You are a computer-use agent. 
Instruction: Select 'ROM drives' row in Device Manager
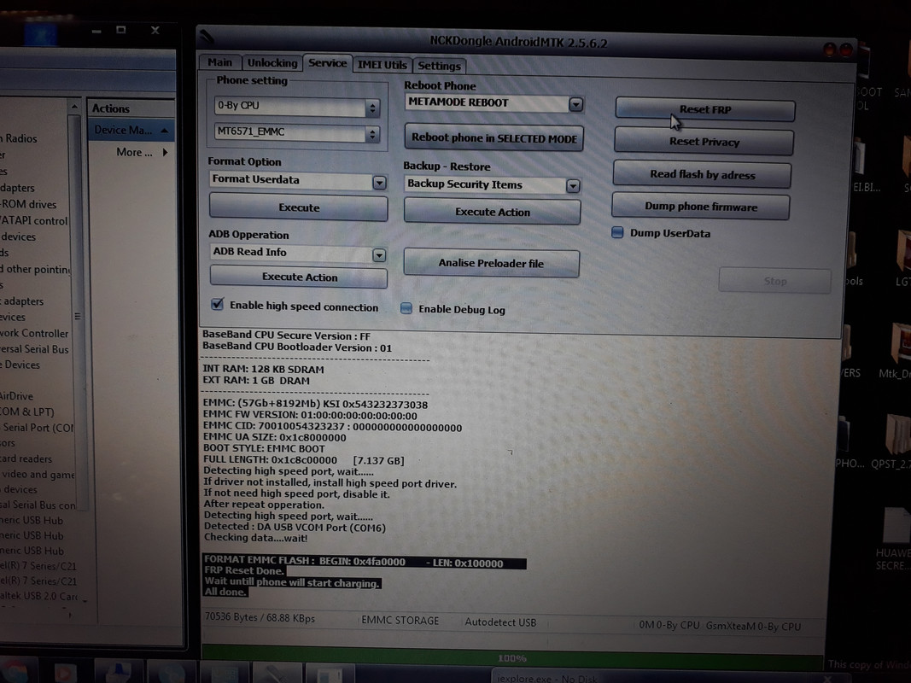[x=28, y=204]
